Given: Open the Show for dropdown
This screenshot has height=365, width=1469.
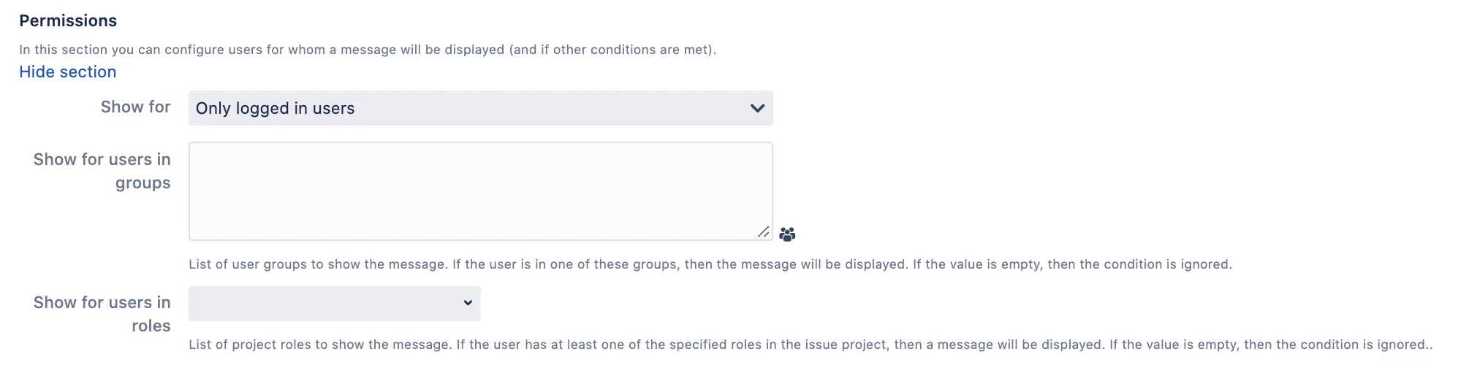Looking at the screenshot, I should coord(480,108).
